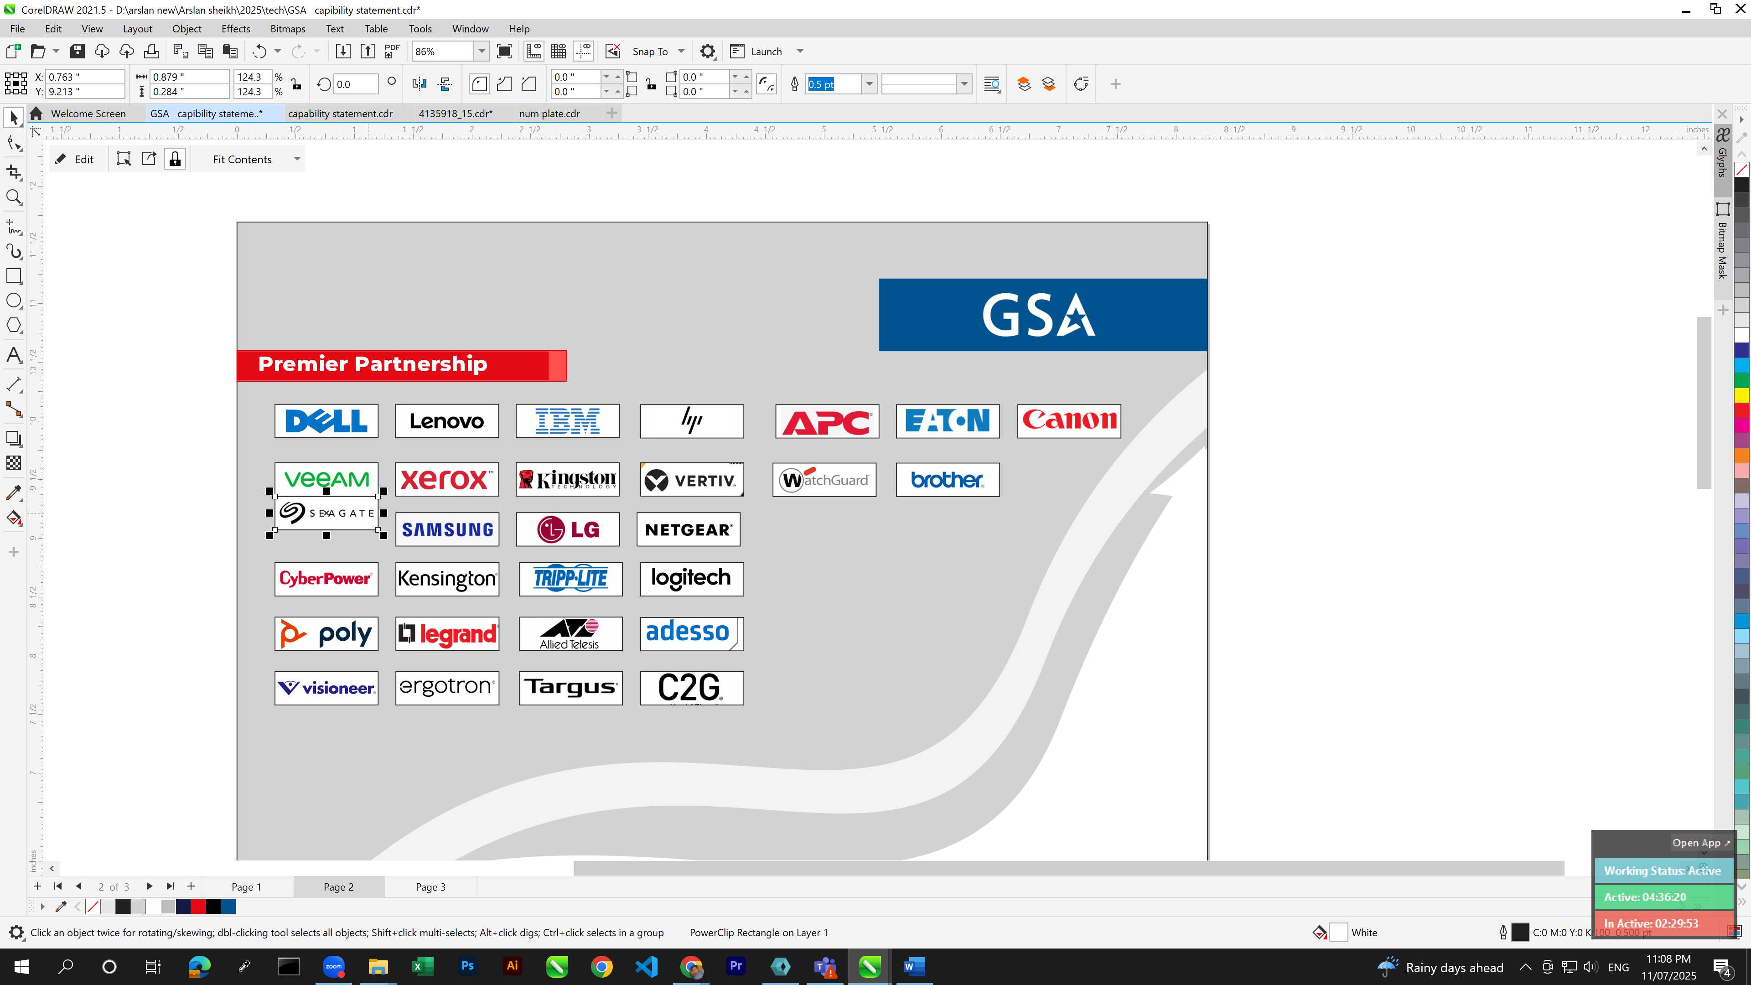
Task: Open the Object menu
Action: pyautogui.click(x=186, y=29)
